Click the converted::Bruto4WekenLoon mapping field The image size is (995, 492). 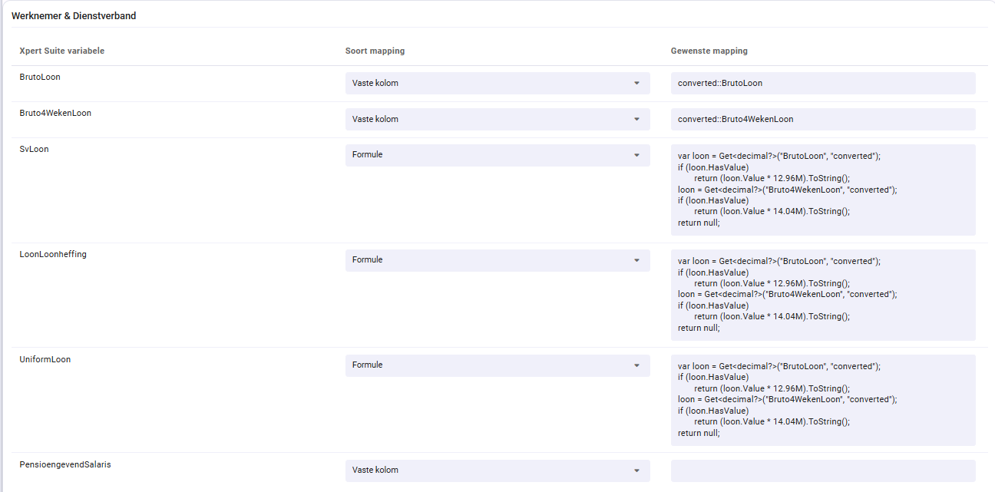point(823,119)
